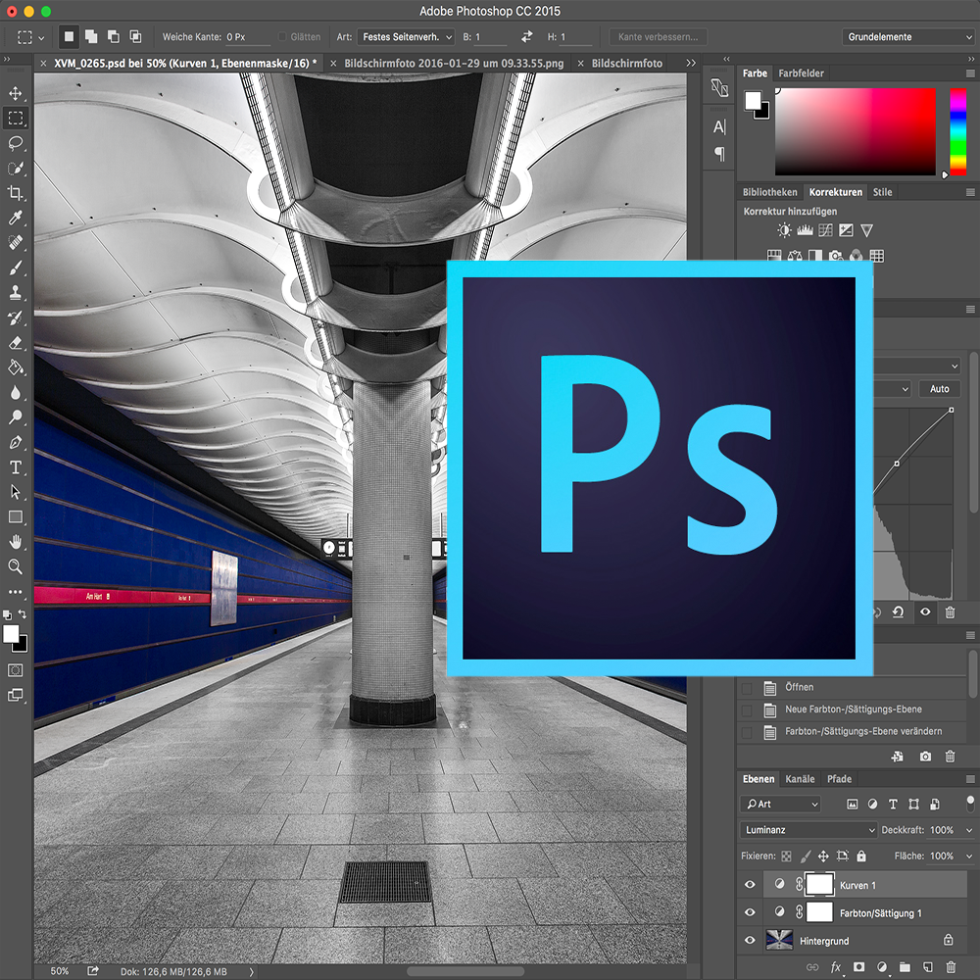This screenshot has width=980, height=980.
Task: Add layer mask icon in Layers panel
Action: (x=858, y=967)
